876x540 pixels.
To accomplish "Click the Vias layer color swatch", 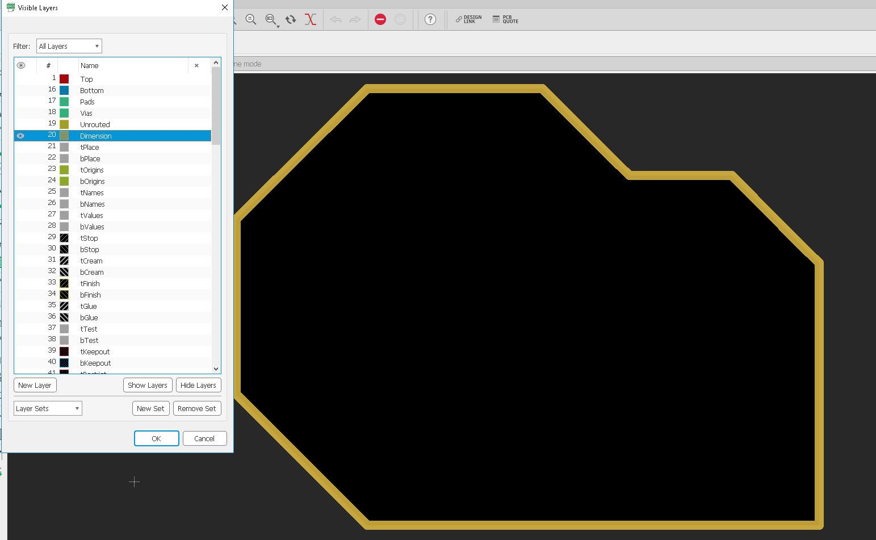I will click(x=64, y=113).
